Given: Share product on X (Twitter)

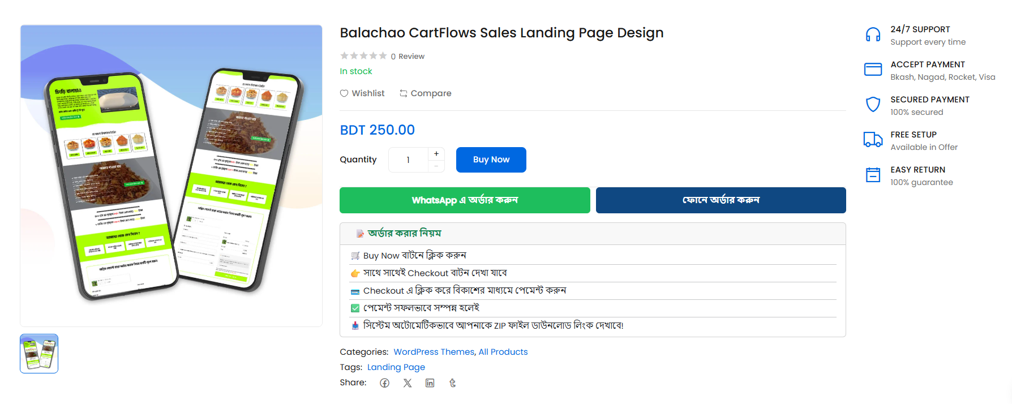Looking at the screenshot, I should click(x=408, y=383).
